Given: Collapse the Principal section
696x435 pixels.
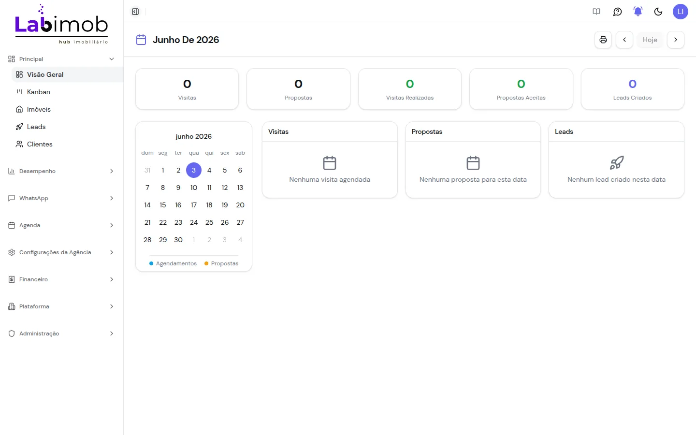Looking at the screenshot, I should coord(61,59).
